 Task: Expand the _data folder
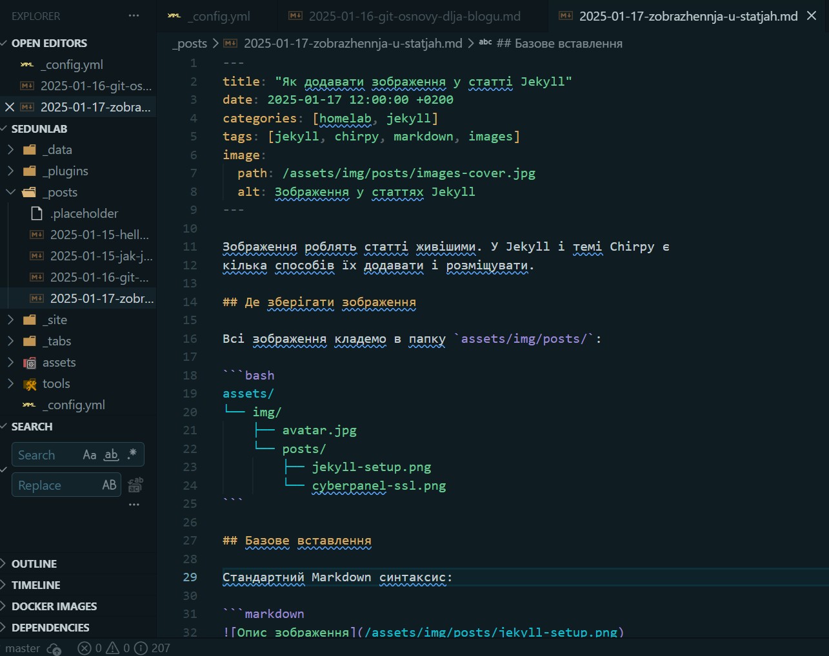click(10, 150)
